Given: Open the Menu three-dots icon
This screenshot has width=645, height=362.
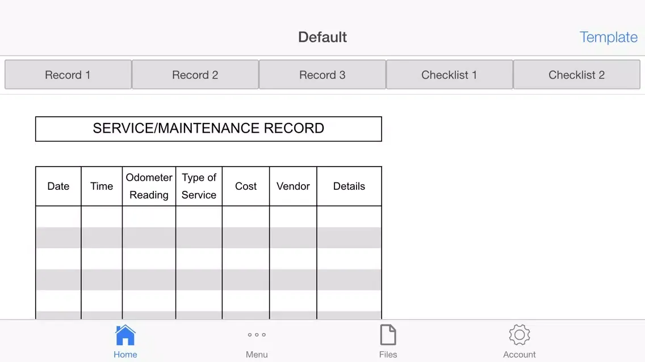Looking at the screenshot, I should pos(257,335).
